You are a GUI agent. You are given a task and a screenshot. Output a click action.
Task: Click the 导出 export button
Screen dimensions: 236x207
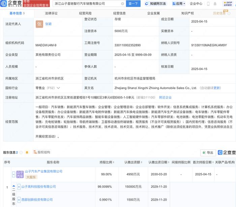pyautogui.click(x=208, y=153)
